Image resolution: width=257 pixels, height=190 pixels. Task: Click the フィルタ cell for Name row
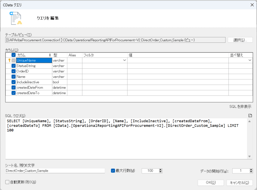(105, 76)
